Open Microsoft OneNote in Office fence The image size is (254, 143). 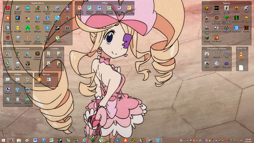tap(119, 8)
